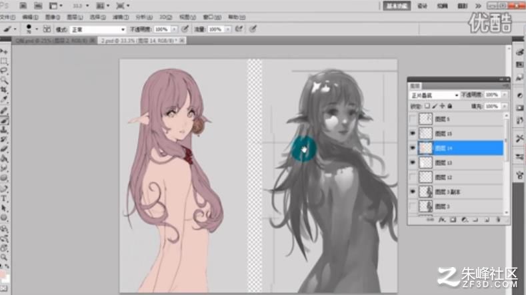Click the foreground color swatch
Screen dimensions: 526x295
pyautogui.click(x=3, y=275)
